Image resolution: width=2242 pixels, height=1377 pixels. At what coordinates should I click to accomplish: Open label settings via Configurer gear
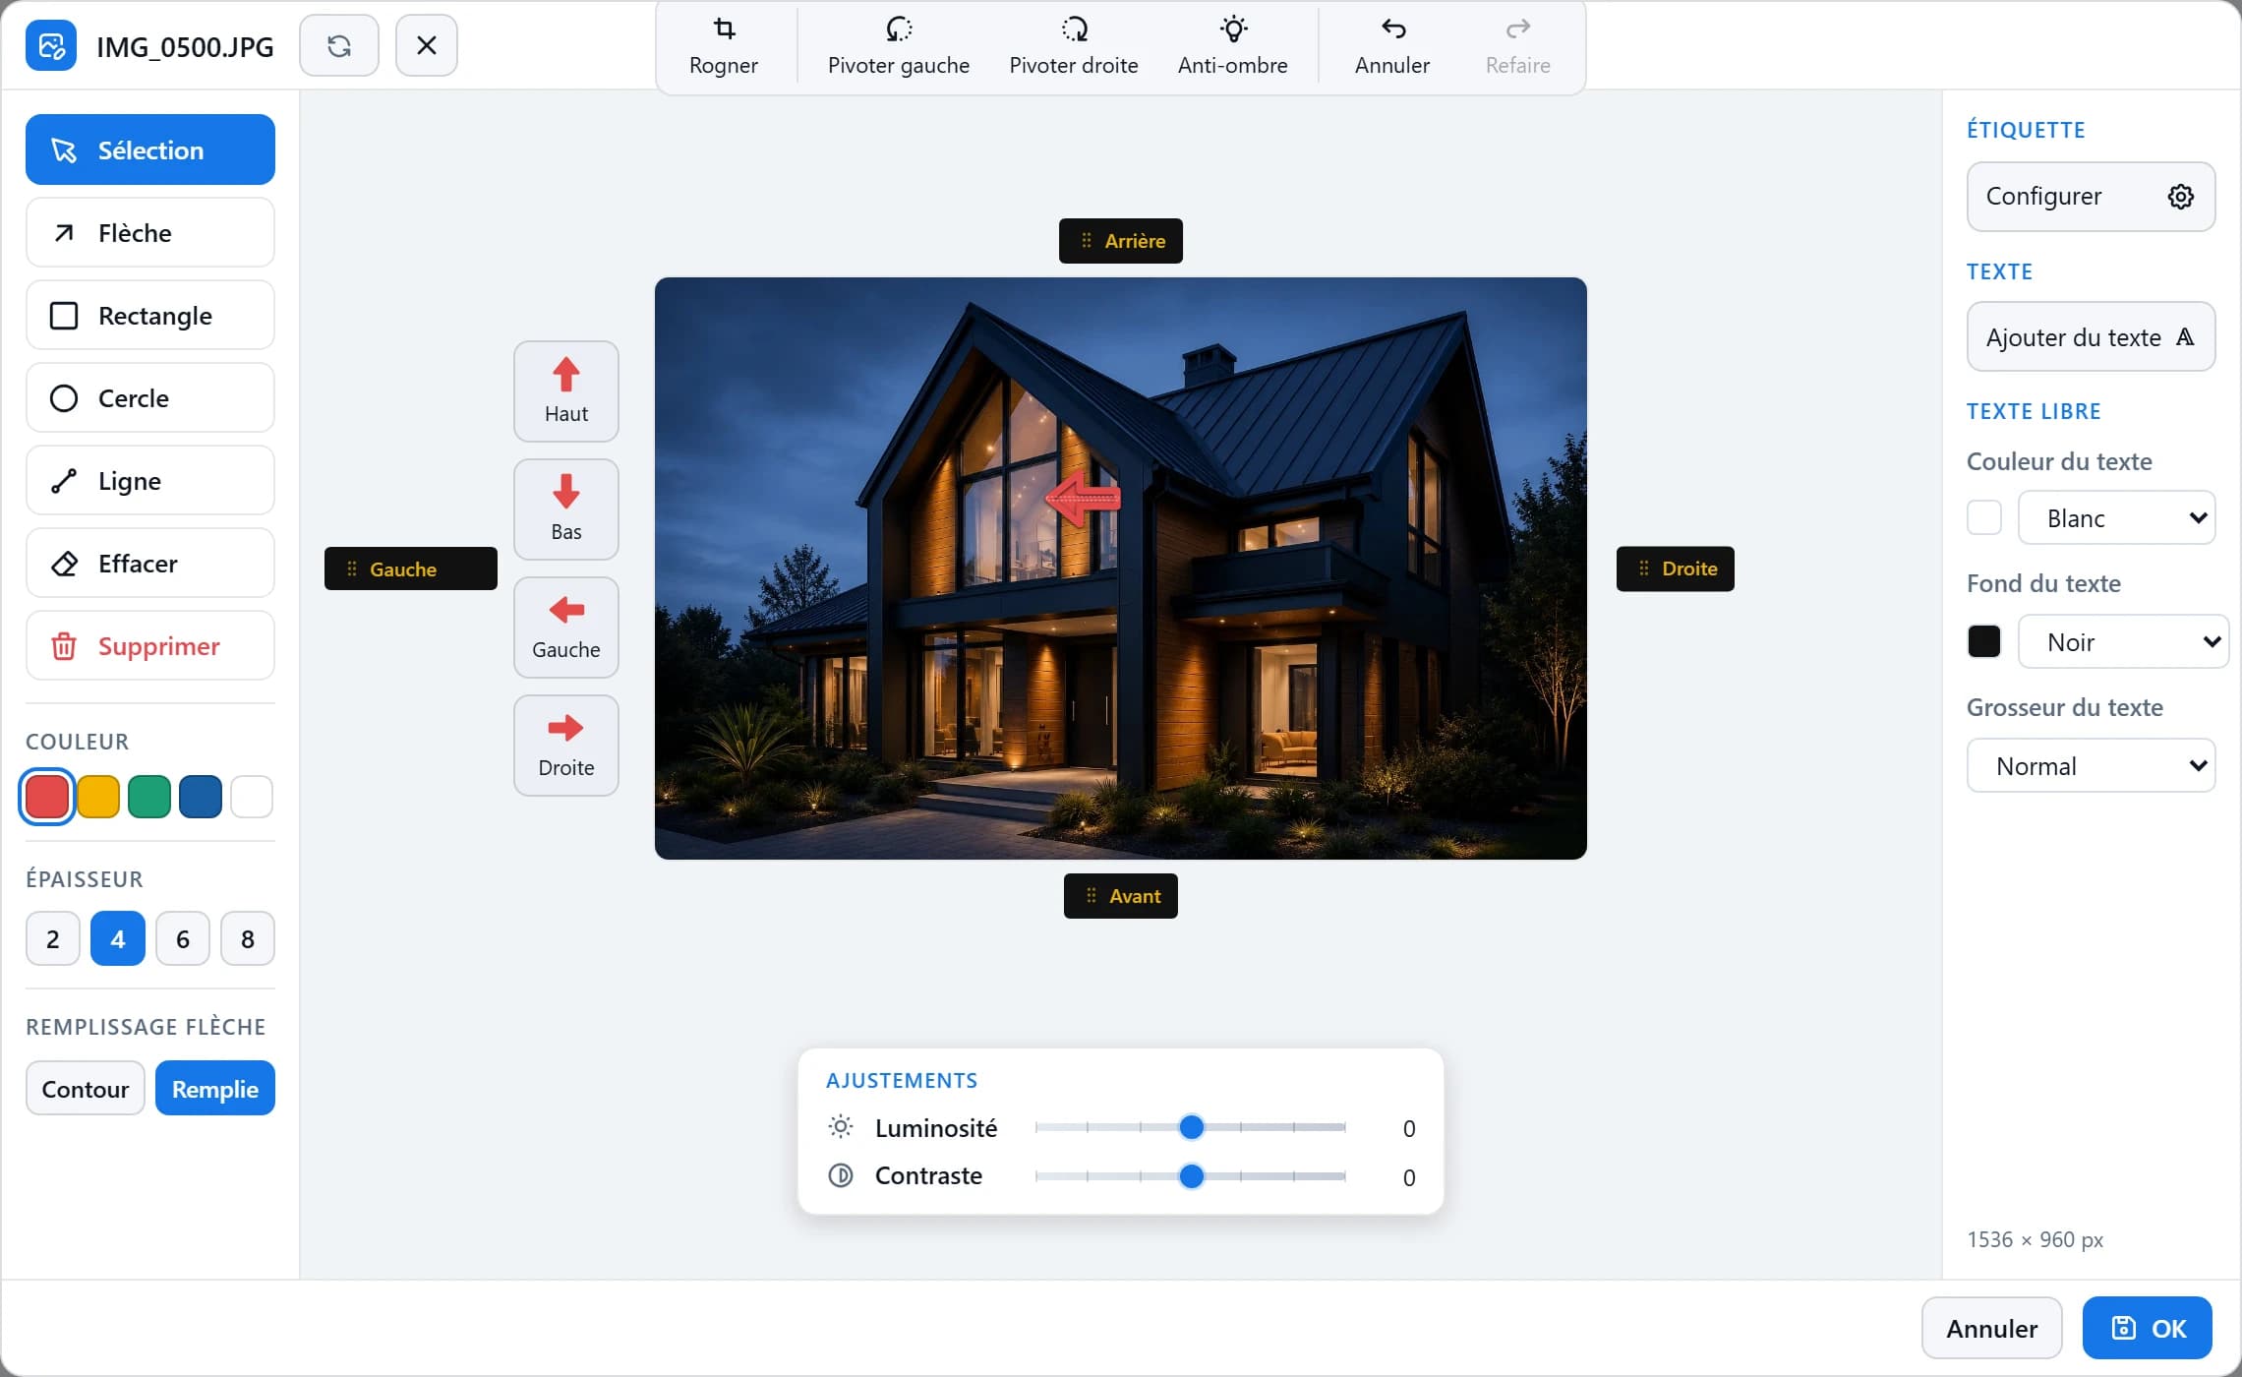[x=2091, y=197]
